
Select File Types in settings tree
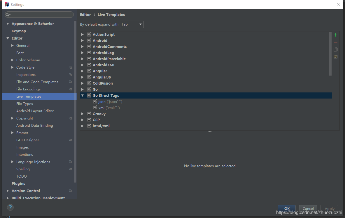(24, 104)
